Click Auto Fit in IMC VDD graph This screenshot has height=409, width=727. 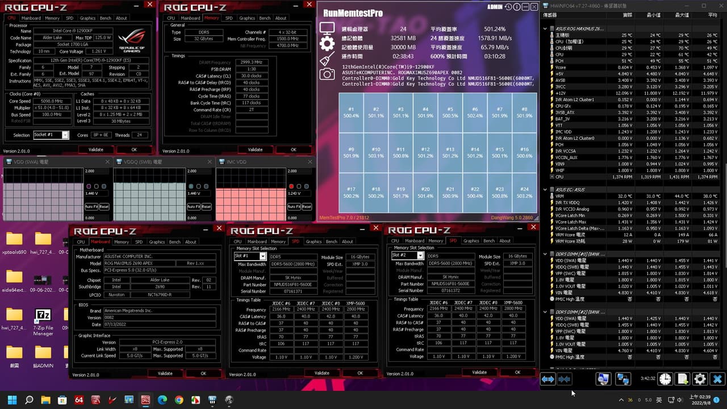point(294,207)
